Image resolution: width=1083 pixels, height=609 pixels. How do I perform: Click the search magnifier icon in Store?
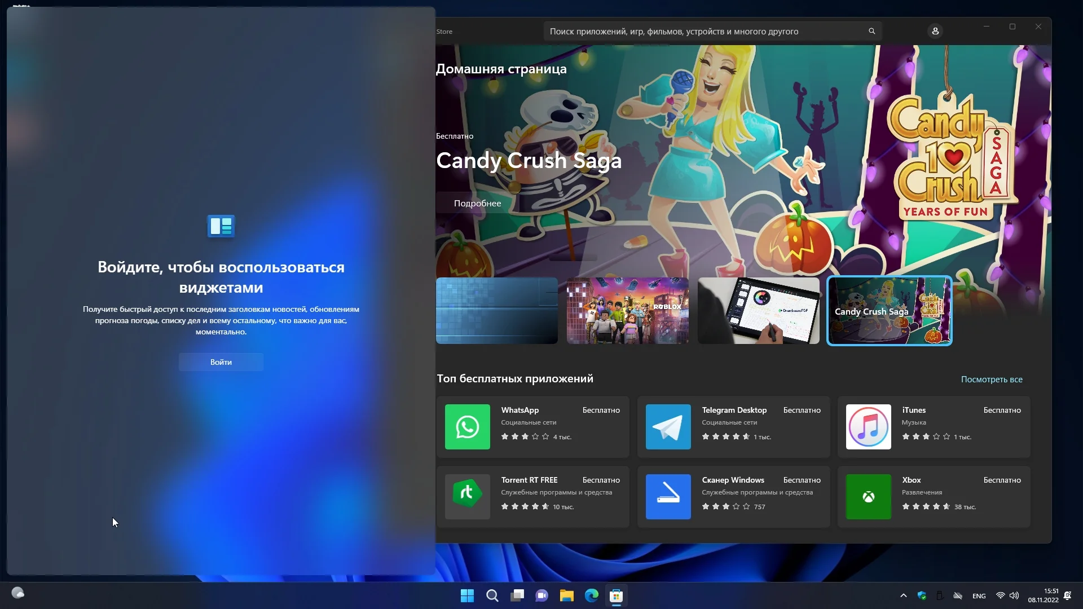pos(871,31)
